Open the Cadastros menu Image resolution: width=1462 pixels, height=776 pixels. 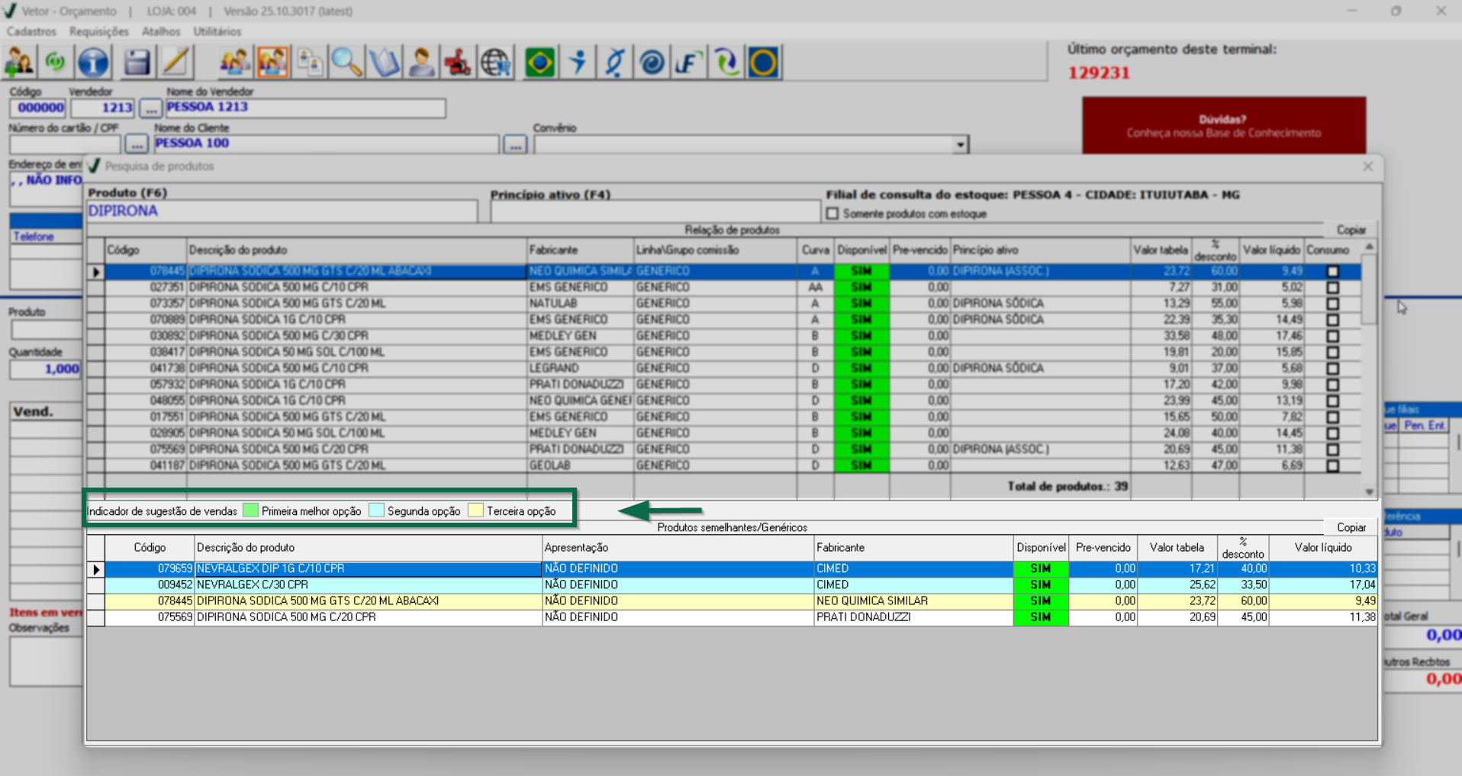click(x=31, y=31)
